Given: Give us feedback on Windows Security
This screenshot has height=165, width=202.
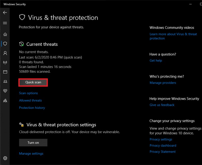Looking at the screenshot, I should point(162,105).
